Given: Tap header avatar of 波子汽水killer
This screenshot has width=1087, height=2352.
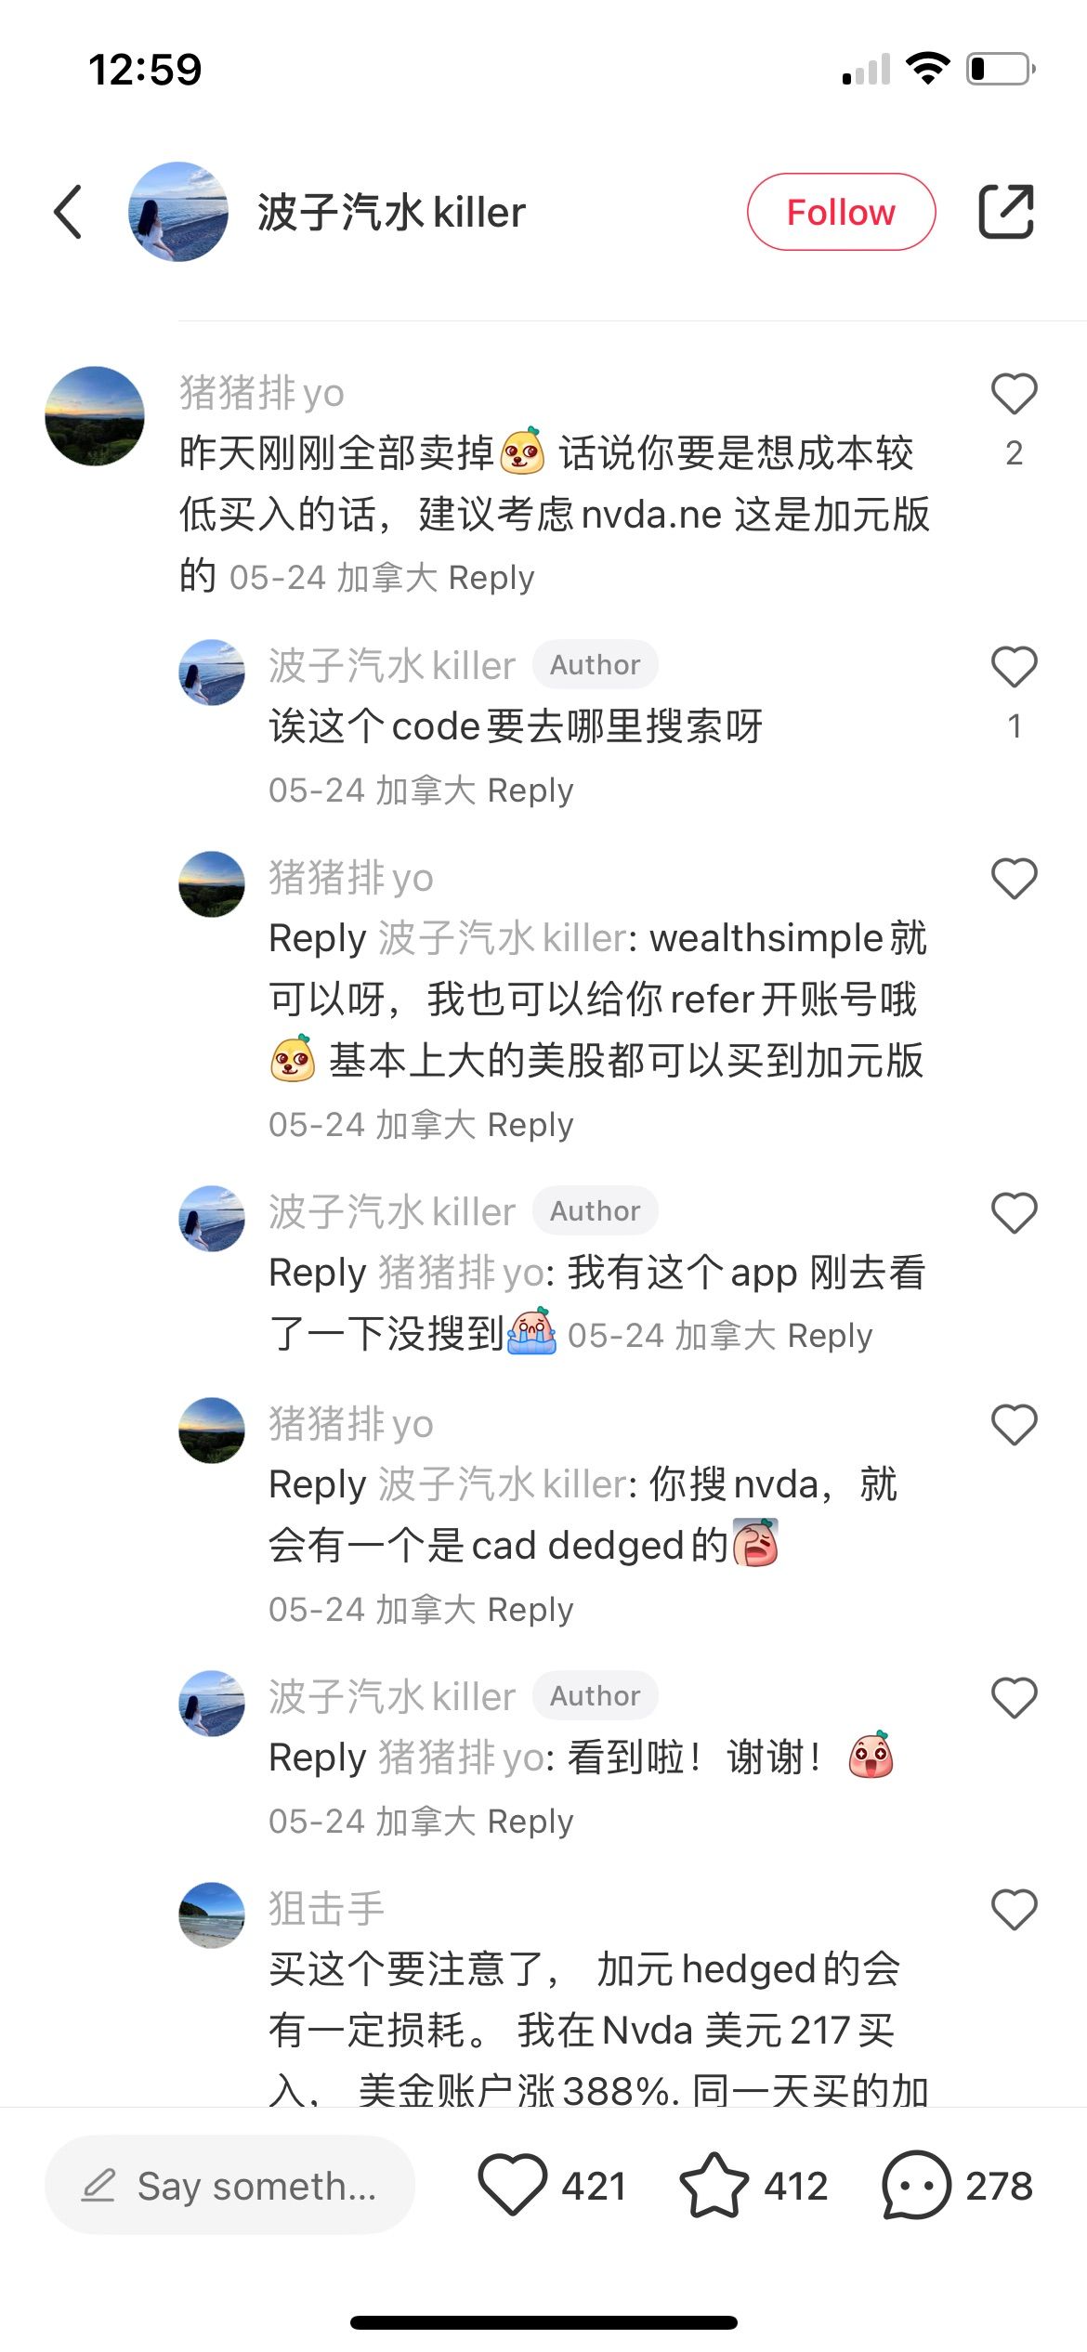Looking at the screenshot, I should (178, 212).
